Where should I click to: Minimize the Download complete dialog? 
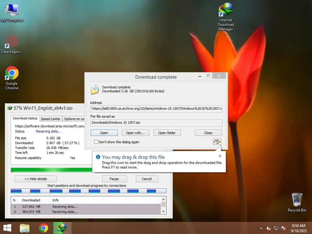[x=200, y=76]
